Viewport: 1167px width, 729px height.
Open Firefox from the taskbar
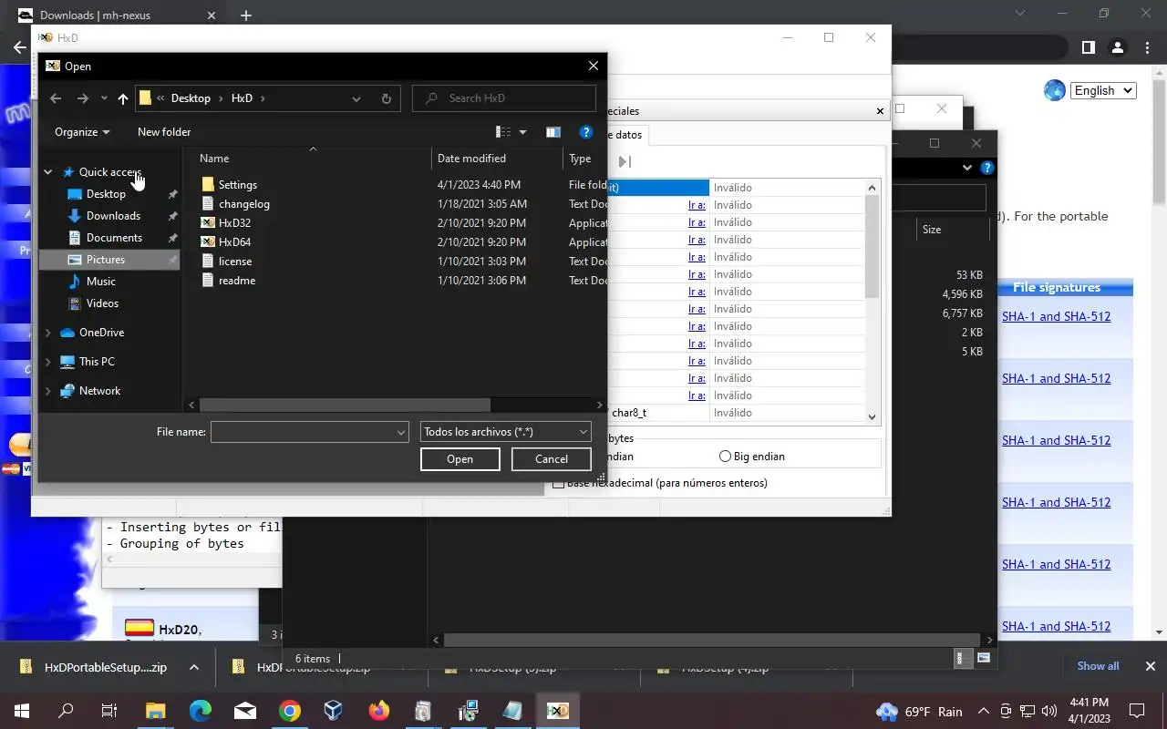[x=378, y=711]
